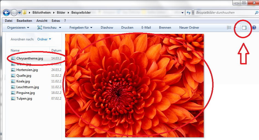This screenshot has height=140, width=259.
Task: Click the Neuer Ordner button
Action: [189, 28]
